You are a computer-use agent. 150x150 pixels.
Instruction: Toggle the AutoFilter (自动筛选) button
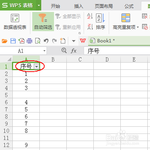coord(43,21)
